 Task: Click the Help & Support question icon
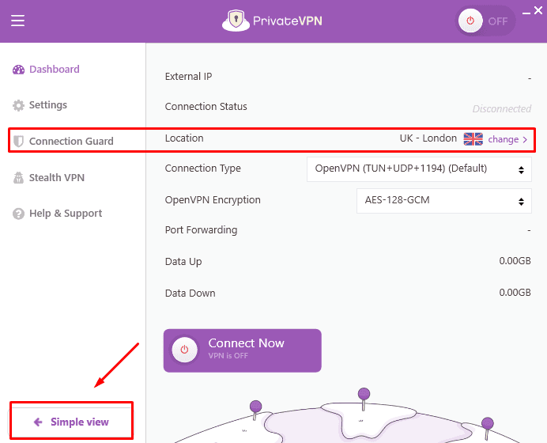tap(19, 214)
